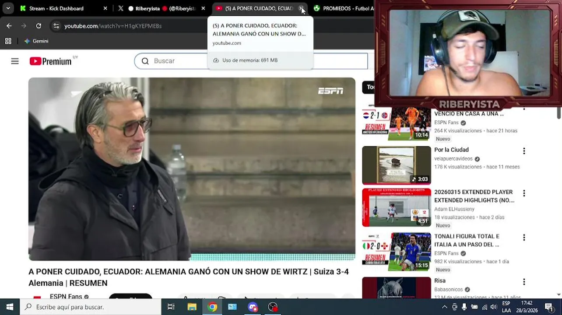The width and height of the screenshot is (562, 315).
Task: Switch to the PROMIEDOS Futbol tab
Action: (344, 8)
